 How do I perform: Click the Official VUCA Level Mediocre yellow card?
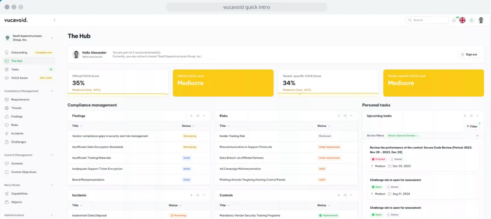[223, 83]
